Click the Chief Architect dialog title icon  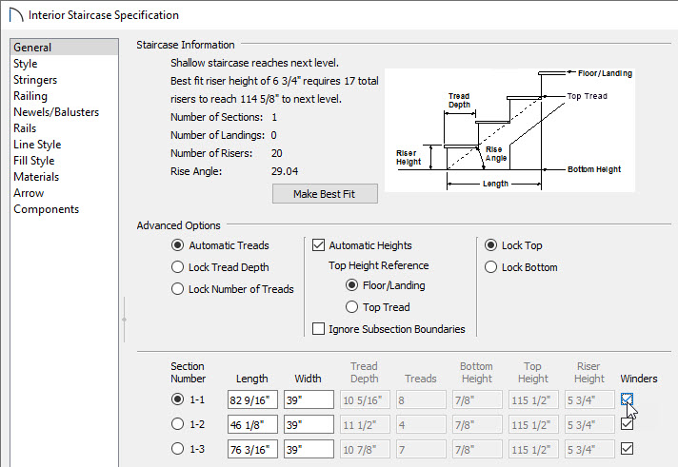point(15,14)
